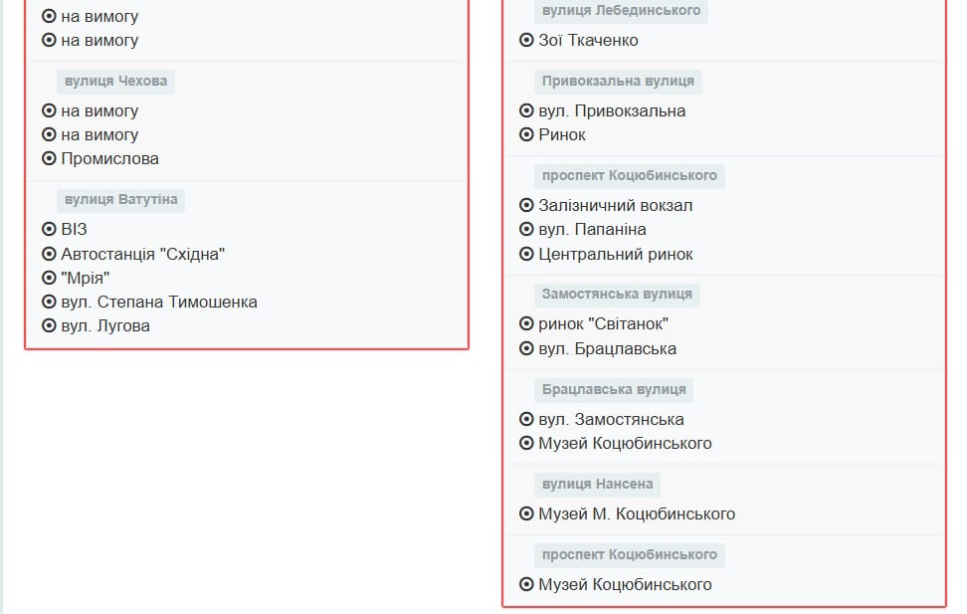Image resolution: width=967 pixels, height=614 pixels.
Task: Select the вулиця Лебединського street badge
Action: click(x=622, y=11)
